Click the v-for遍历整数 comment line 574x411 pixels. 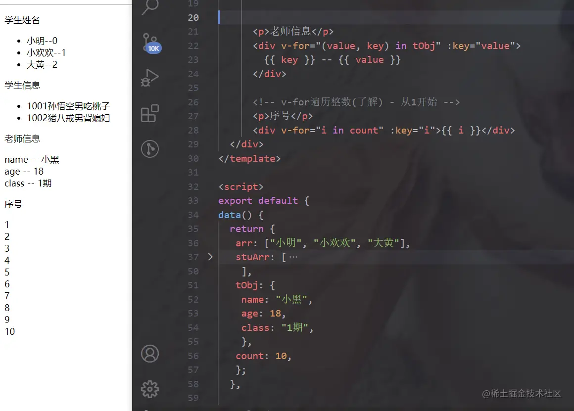[356, 102]
